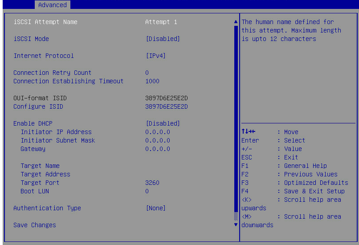Viewport: 359px width, 245px height.
Task: Select the Target Address option
Action: click(x=45, y=175)
